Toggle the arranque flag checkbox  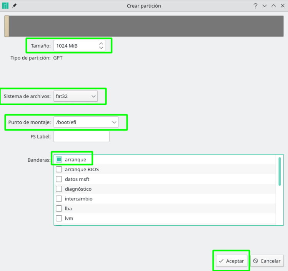click(x=59, y=159)
